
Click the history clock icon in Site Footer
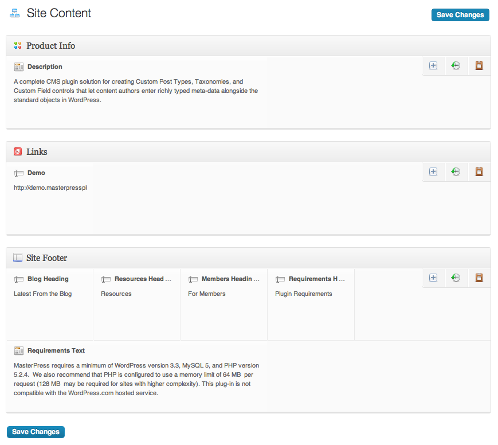tap(456, 278)
